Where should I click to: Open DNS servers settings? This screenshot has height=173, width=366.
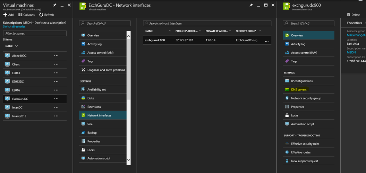click(x=308, y=89)
